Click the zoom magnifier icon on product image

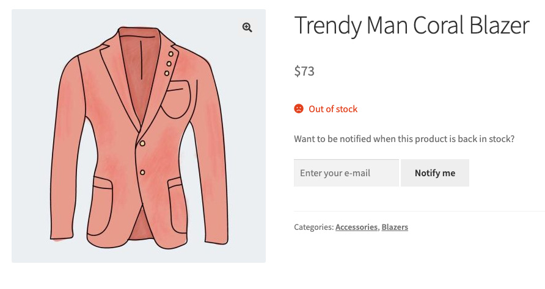[247, 27]
